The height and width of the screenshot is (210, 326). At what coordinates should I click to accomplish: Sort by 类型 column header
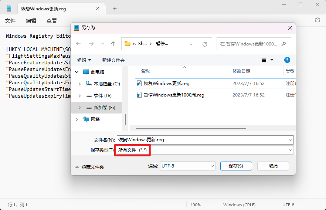(x=290, y=71)
